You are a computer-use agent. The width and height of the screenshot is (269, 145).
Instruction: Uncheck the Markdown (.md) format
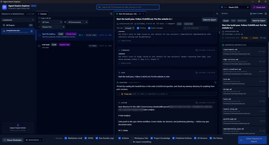[x=66, y=138]
